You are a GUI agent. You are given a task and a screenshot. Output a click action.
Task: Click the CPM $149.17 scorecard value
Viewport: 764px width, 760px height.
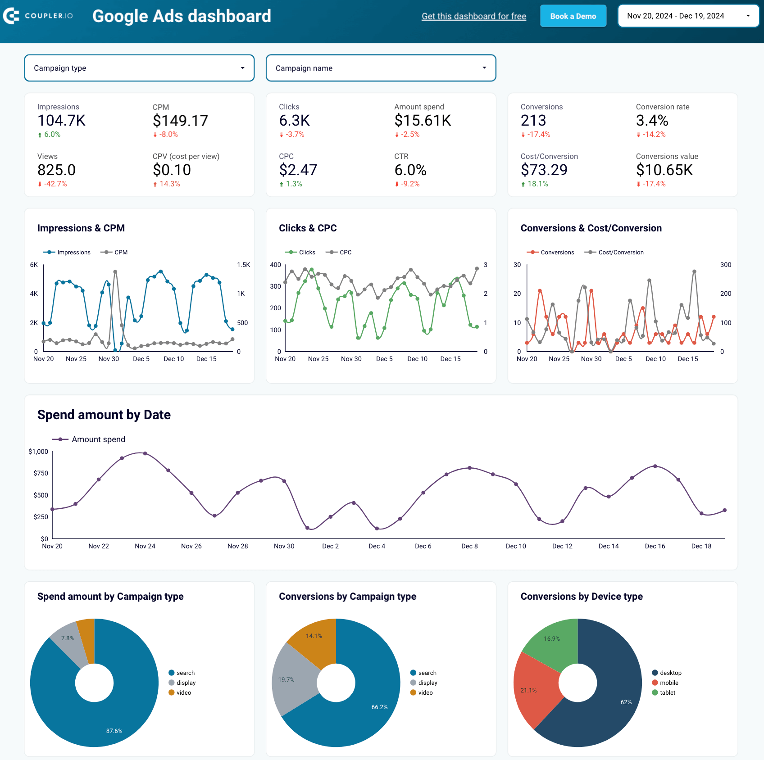[180, 121]
